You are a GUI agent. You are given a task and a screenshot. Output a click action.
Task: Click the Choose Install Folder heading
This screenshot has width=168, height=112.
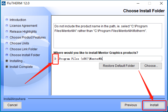click(144, 11)
